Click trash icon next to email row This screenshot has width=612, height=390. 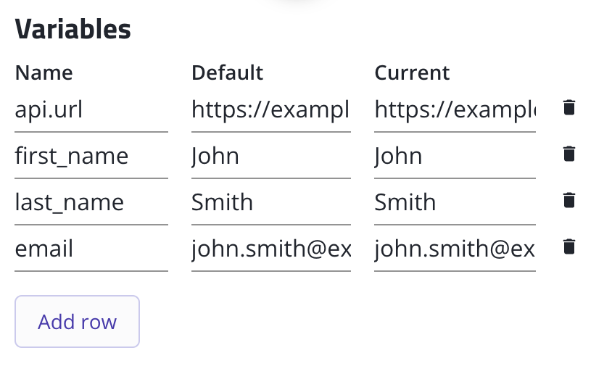569,247
